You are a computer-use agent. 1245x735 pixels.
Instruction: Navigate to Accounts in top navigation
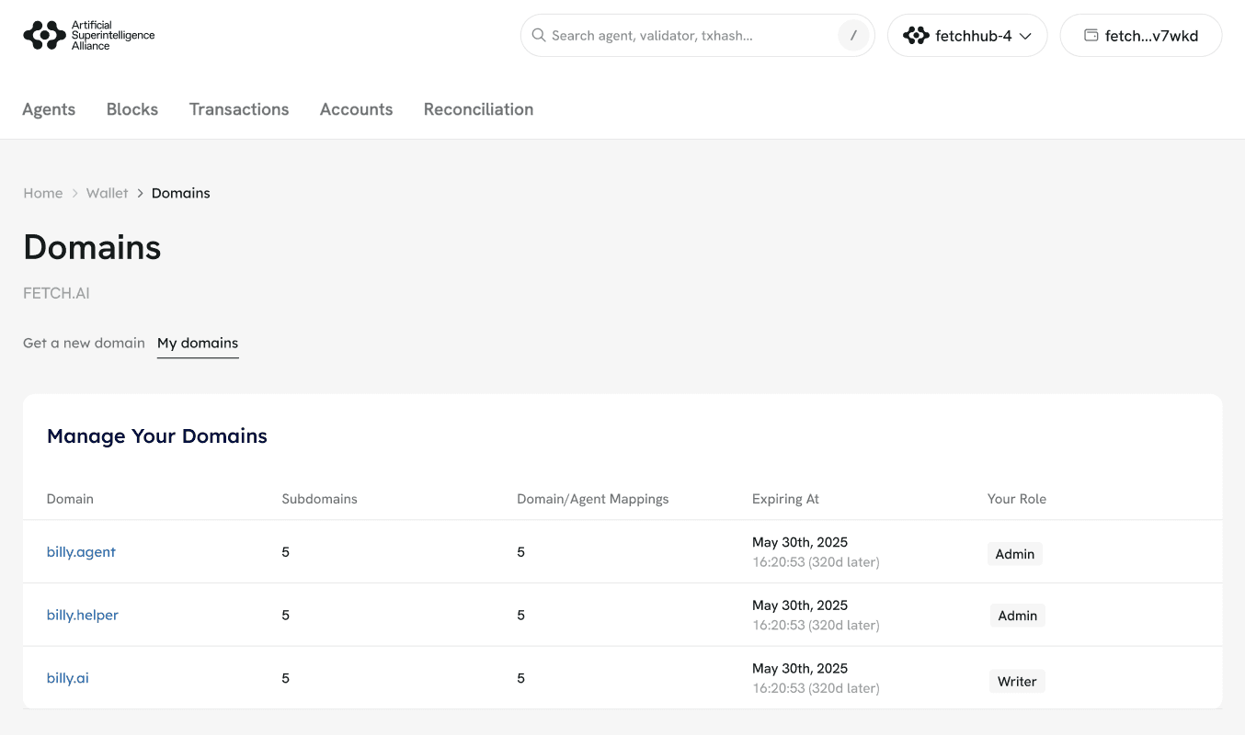click(x=356, y=109)
